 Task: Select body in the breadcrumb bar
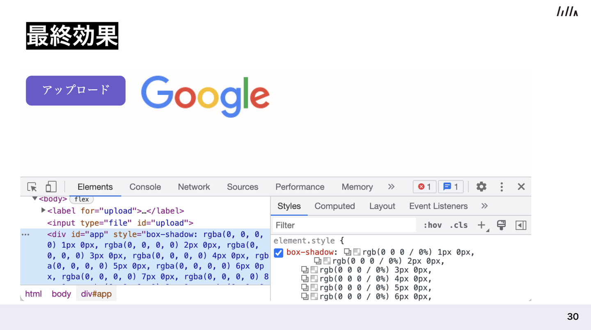pyautogui.click(x=61, y=294)
